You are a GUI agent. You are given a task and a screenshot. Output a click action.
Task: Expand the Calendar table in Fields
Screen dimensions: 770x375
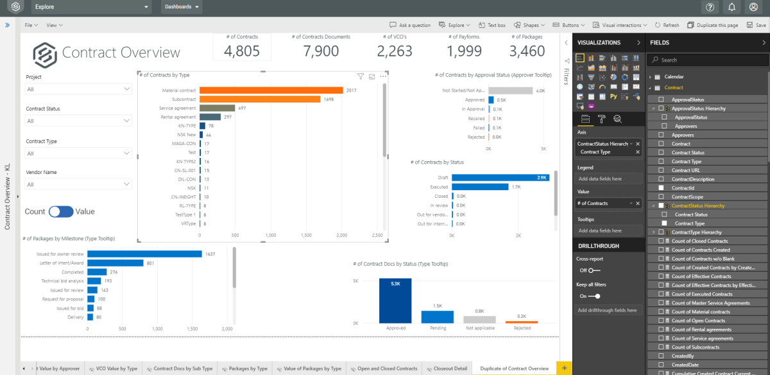coord(650,77)
